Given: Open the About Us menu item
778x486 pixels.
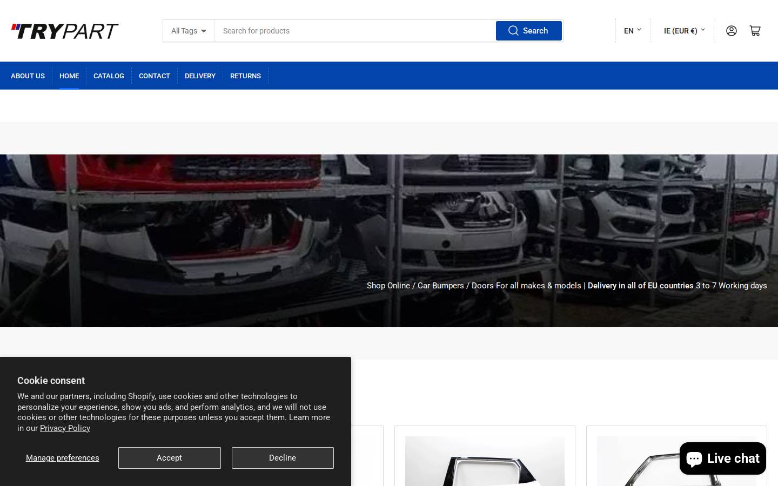Looking at the screenshot, I should click(x=28, y=76).
